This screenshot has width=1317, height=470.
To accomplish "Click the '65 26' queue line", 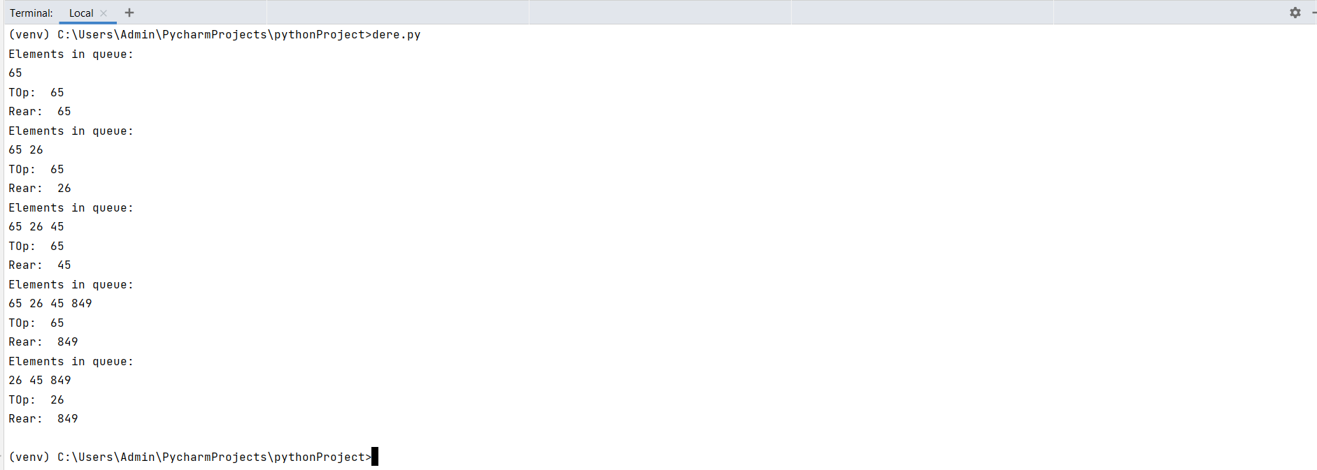I will tap(26, 150).
